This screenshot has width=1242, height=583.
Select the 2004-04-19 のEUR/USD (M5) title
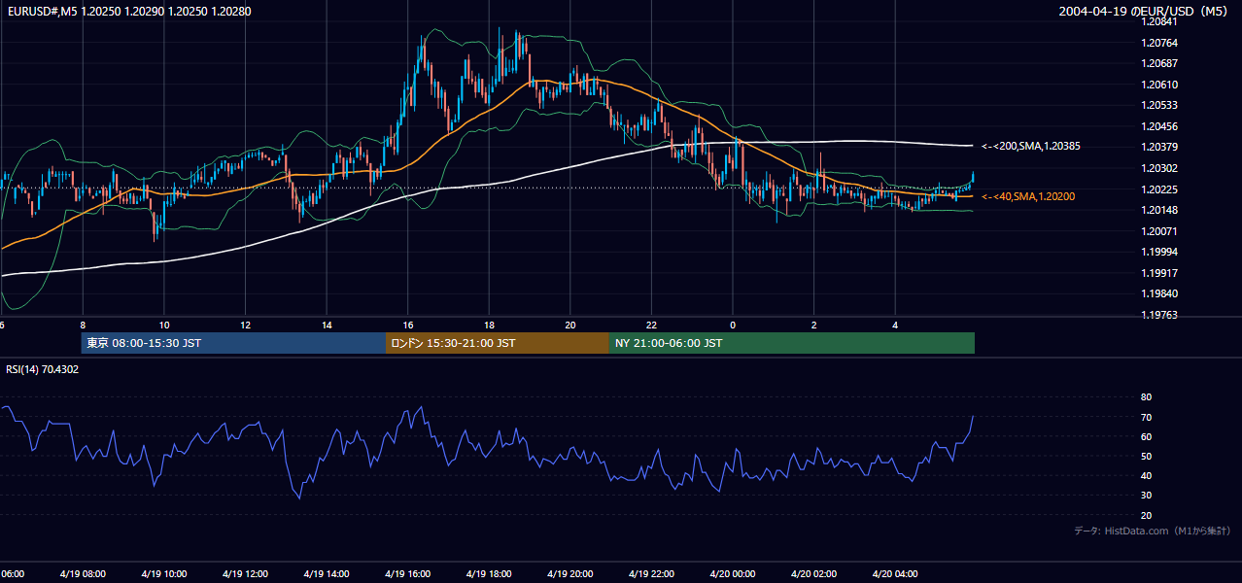click(1144, 12)
